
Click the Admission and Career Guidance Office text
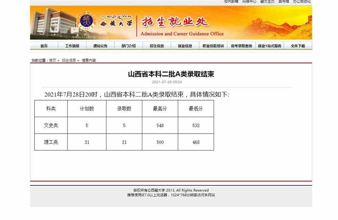tap(182, 34)
